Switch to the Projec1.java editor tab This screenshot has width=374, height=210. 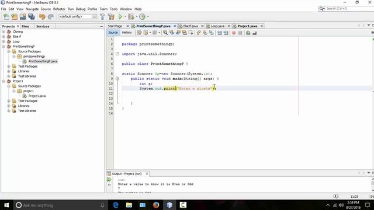click(x=247, y=26)
